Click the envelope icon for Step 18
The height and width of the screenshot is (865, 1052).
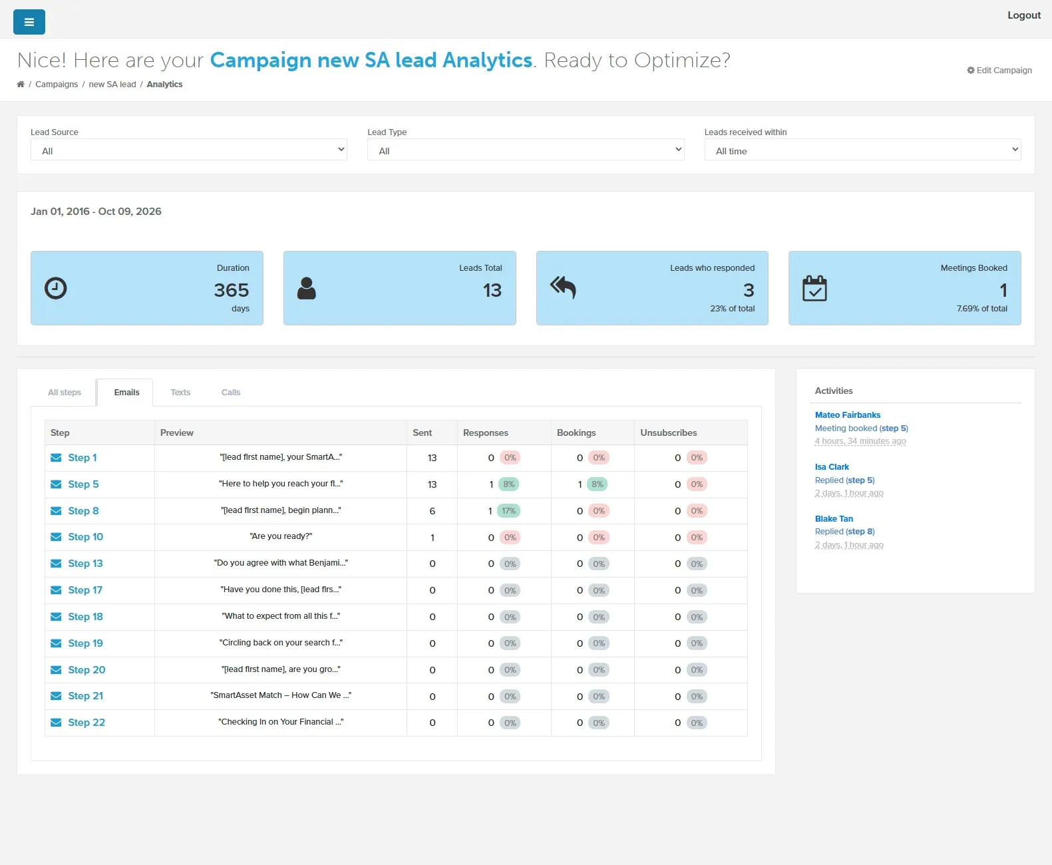(x=57, y=617)
